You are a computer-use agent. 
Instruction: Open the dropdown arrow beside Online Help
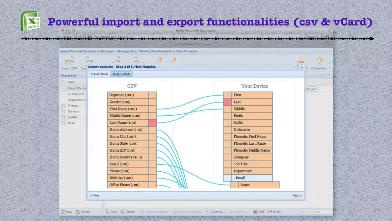coord(330,63)
